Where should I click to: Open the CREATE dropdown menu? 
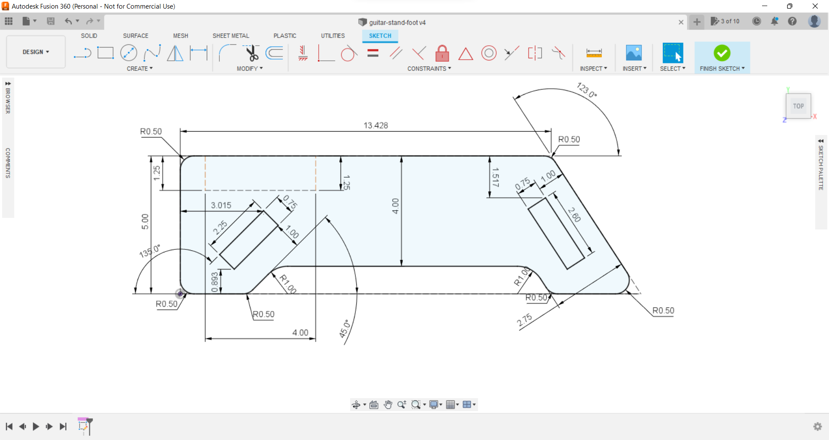coord(139,68)
